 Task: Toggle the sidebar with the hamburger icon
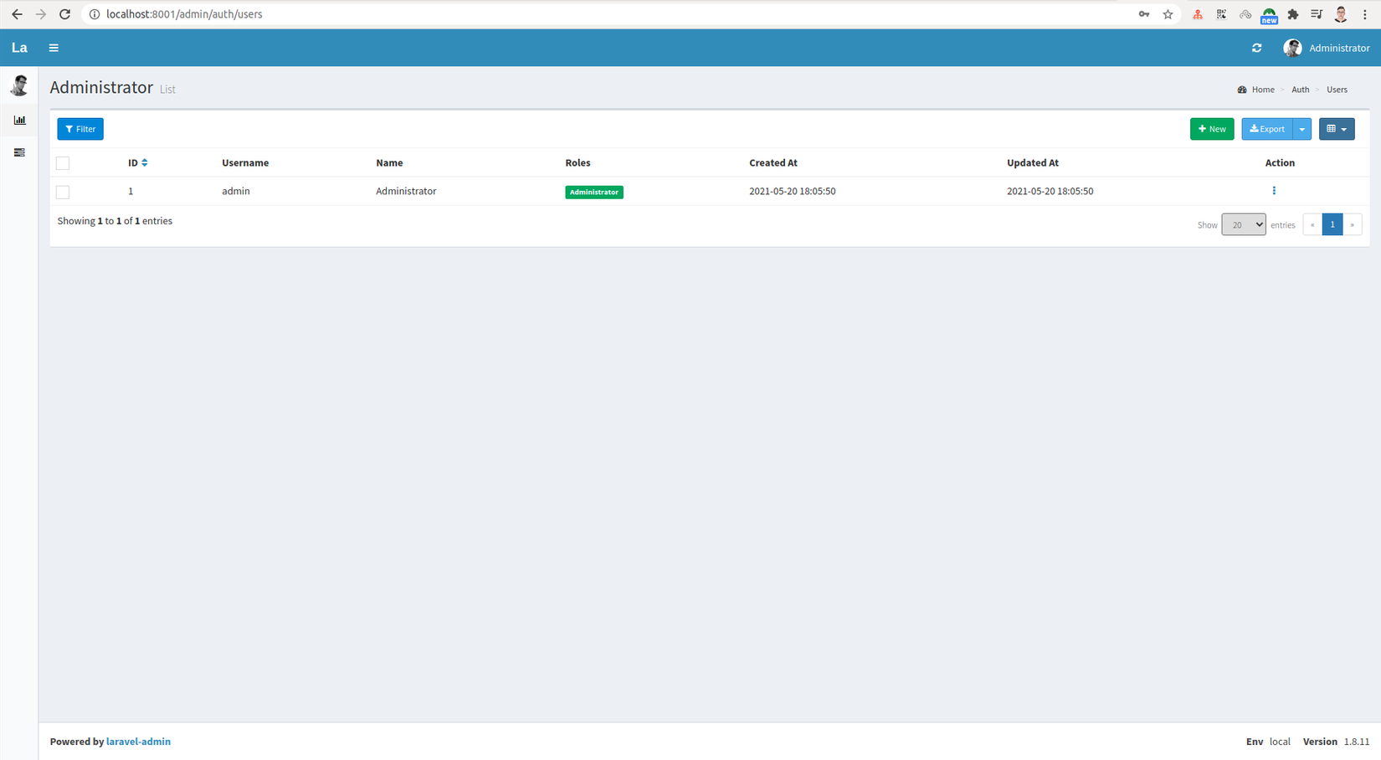[54, 48]
